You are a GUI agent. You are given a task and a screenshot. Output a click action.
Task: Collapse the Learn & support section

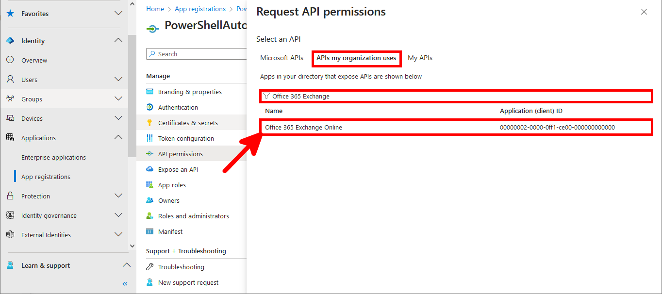[x=127, y=265]
